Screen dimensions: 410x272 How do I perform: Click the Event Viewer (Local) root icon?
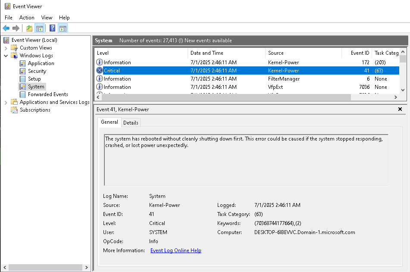point(6,40)
